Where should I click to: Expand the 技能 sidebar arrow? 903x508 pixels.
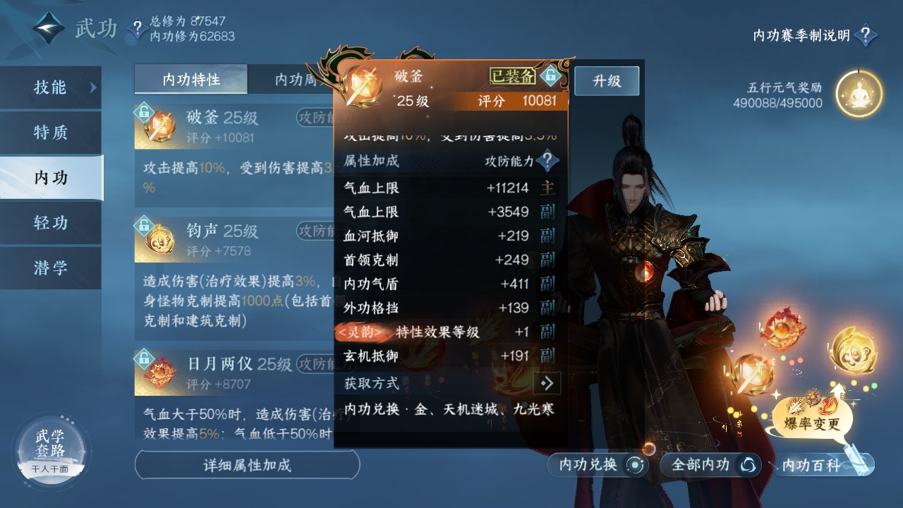tap(92, 87)
